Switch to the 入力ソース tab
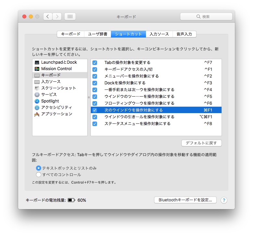This screenshot has width=253, height=235. [159, 34]
